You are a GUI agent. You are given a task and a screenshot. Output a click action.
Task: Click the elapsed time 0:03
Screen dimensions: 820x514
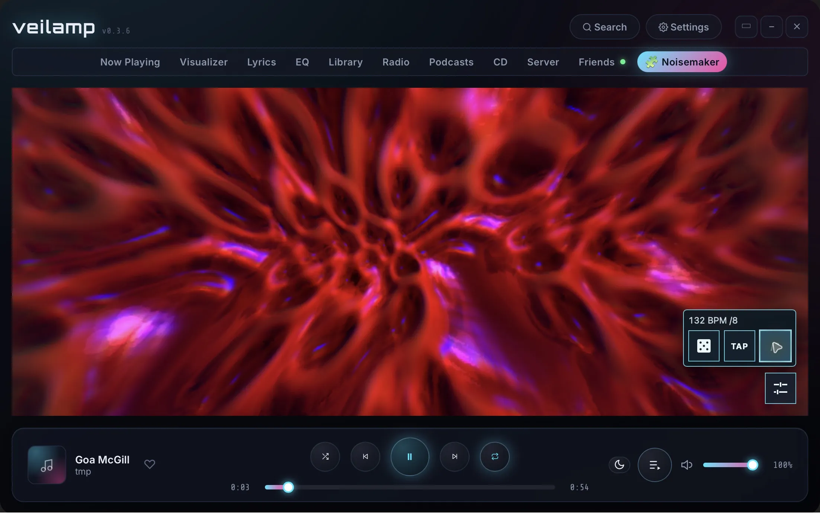pyautogui.click(x=240, y=488)
